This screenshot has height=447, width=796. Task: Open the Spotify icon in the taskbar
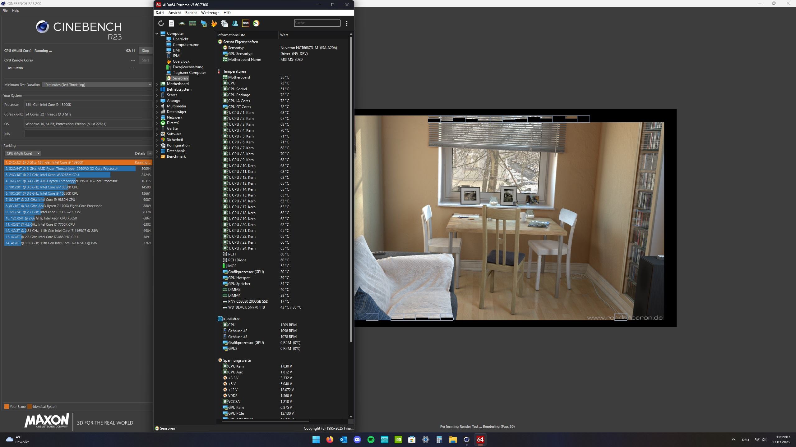click(x=371, y=440)
